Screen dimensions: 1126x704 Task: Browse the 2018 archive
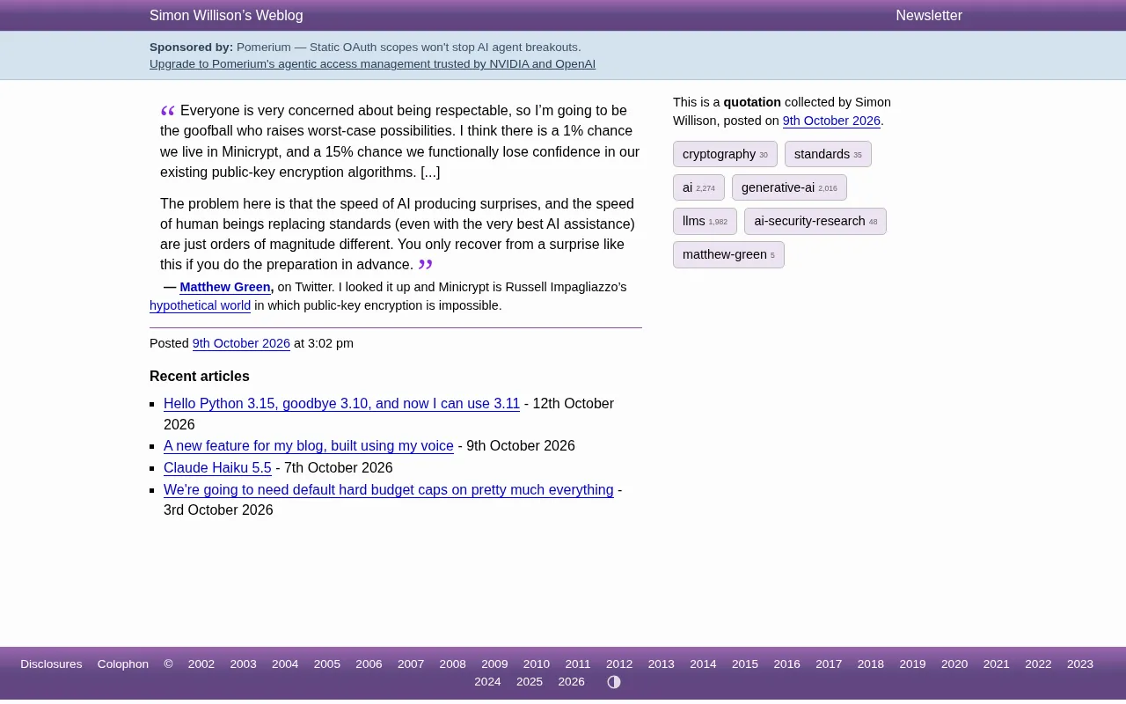(871, 664)
